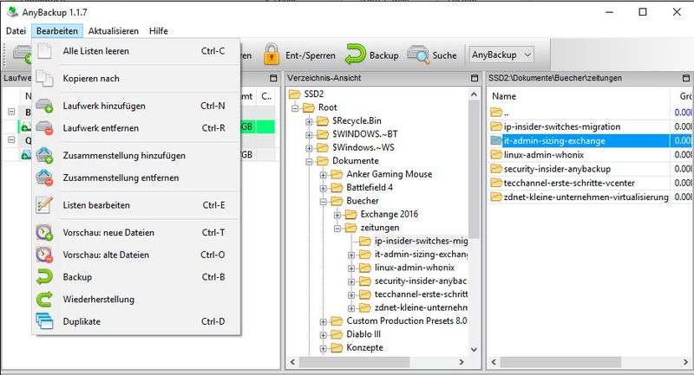Image resolution: width=694 pixels, height=375 pixels.
Task: Click the Wiederherstellung arrow icon
Action: (x=44, y=300)
